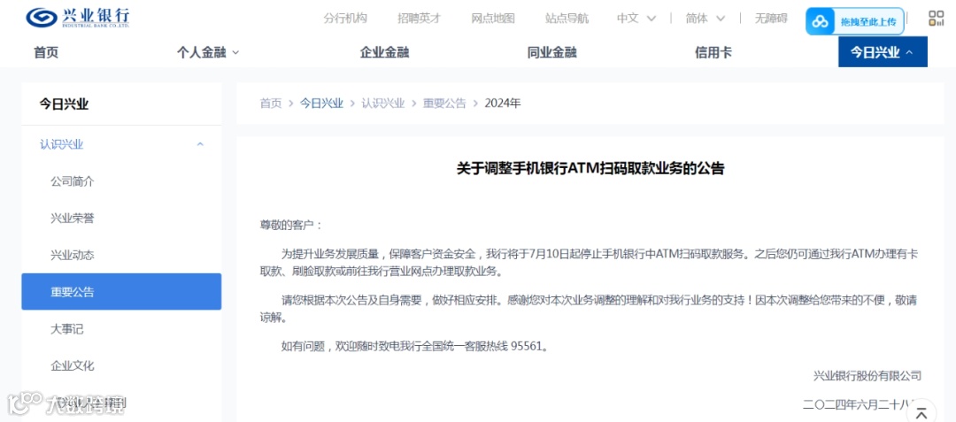956x422 pixels.
Task: Select 重要公告 in the sidebar
Action: click(121, 292)
